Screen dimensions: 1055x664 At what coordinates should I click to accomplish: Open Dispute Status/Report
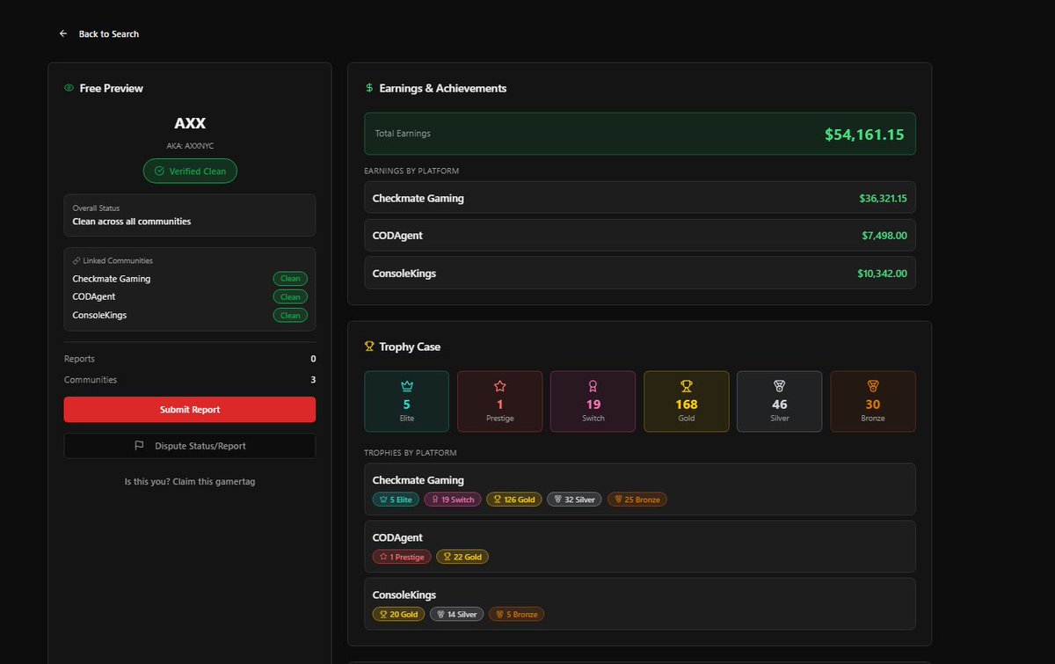[x=190, y=446]
